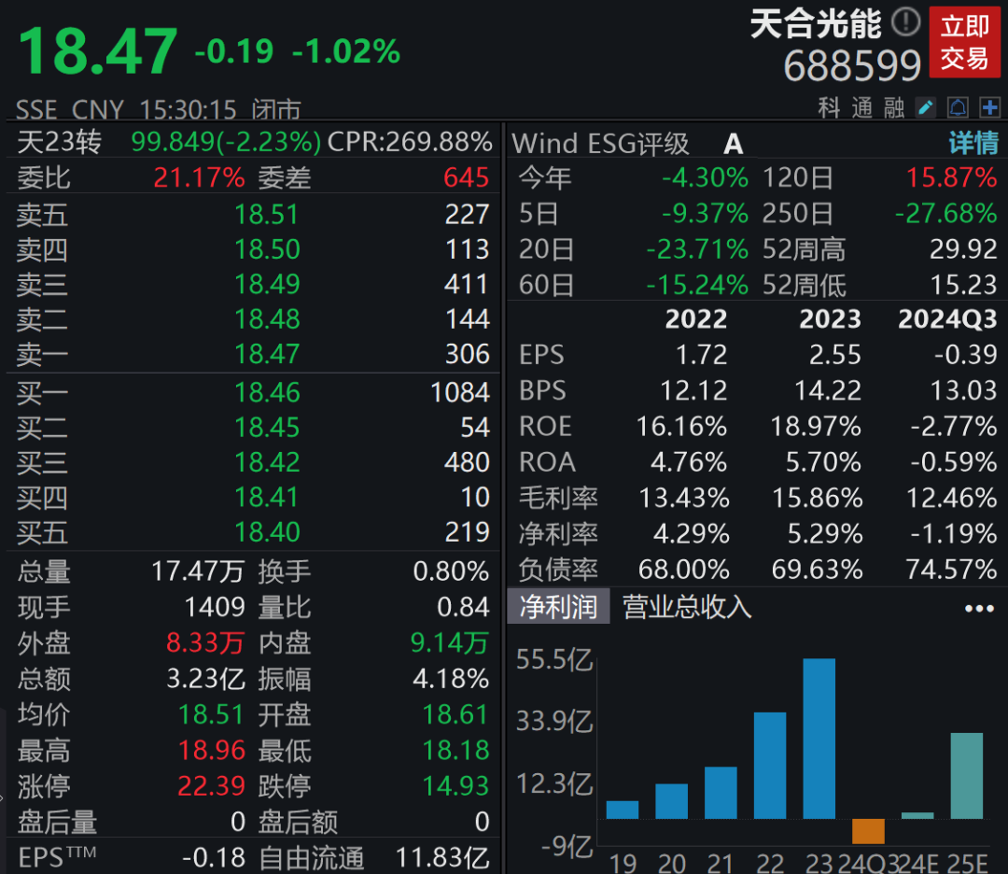Viewport: 1008px width, 874px height.
Task: Click the 通 tag label
Action: (861, 107)
